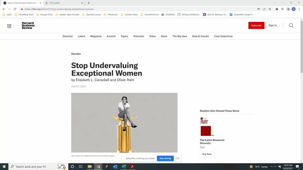Go back with the browser back arrow

4,9
